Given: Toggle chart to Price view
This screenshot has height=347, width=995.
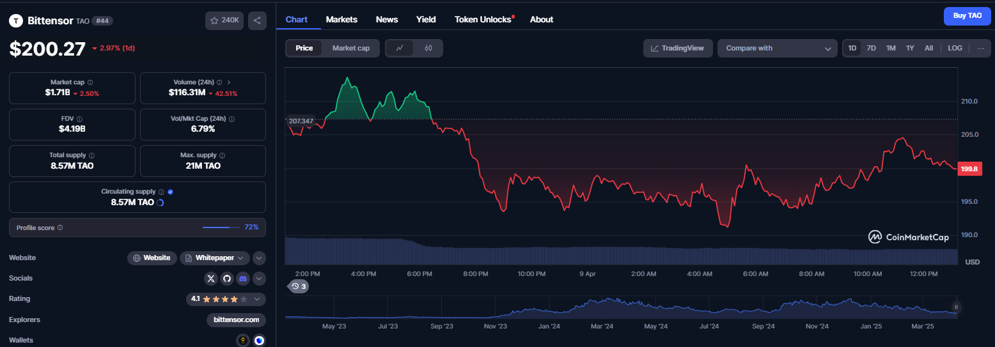Looking at the screenshot, I should 304,48.
